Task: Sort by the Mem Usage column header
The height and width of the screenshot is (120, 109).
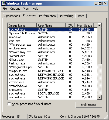Action: click(84, 26)
